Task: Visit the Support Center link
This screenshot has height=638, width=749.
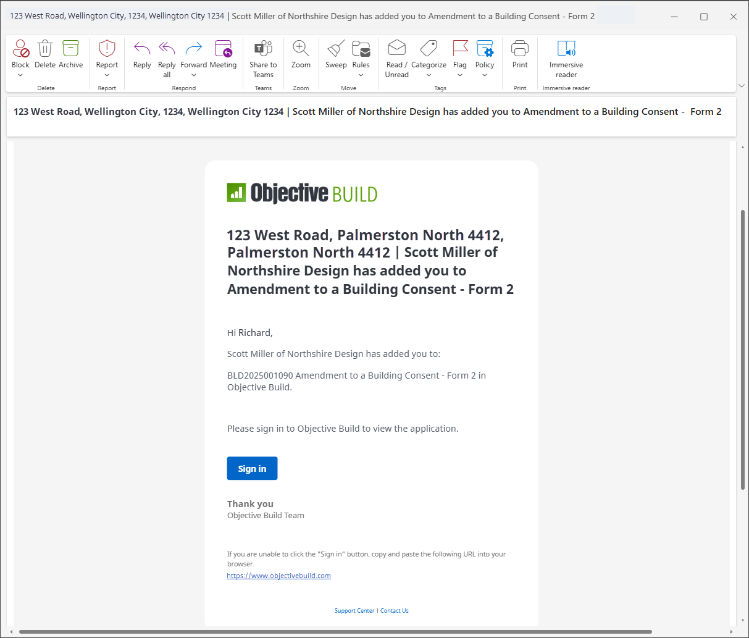Action: (354, 611)
